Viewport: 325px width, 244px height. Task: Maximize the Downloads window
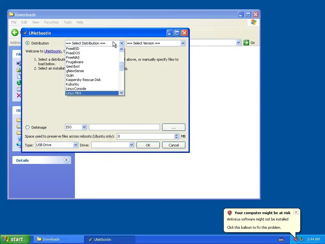[248, 15]
